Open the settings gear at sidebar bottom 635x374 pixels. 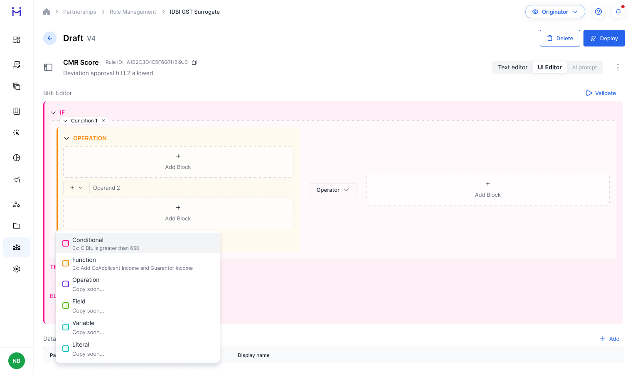pyautogui.click(x=17, y=269)
